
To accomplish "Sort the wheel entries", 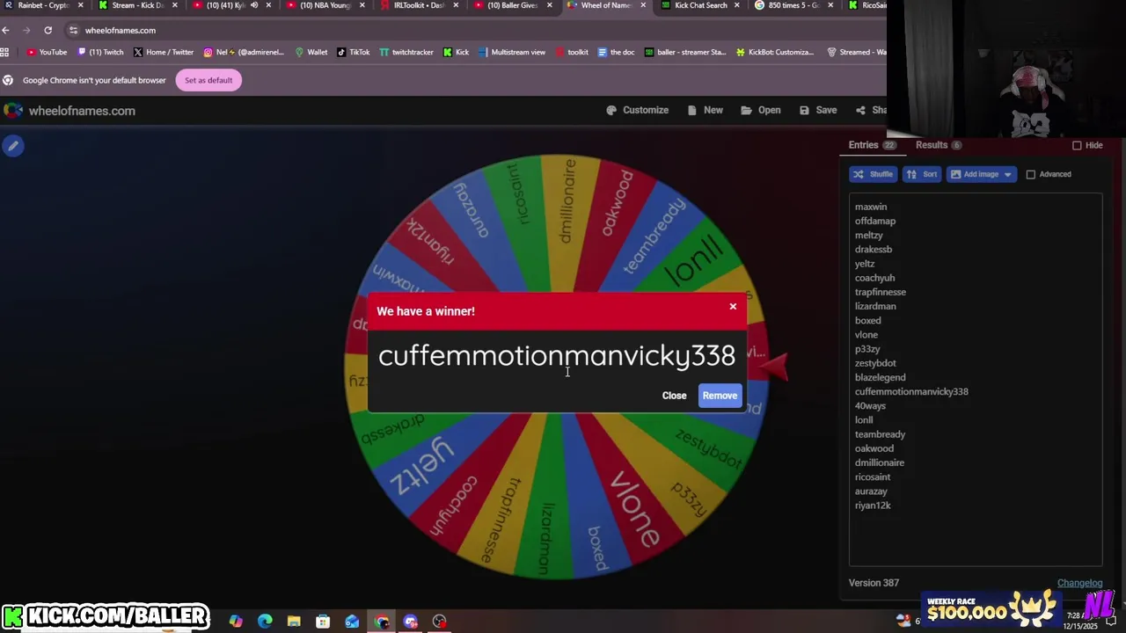I will tap(922, 174).
